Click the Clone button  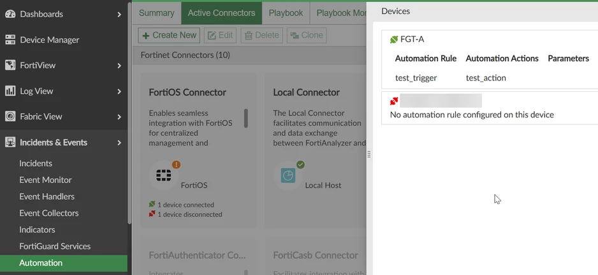tap(307, 35)
